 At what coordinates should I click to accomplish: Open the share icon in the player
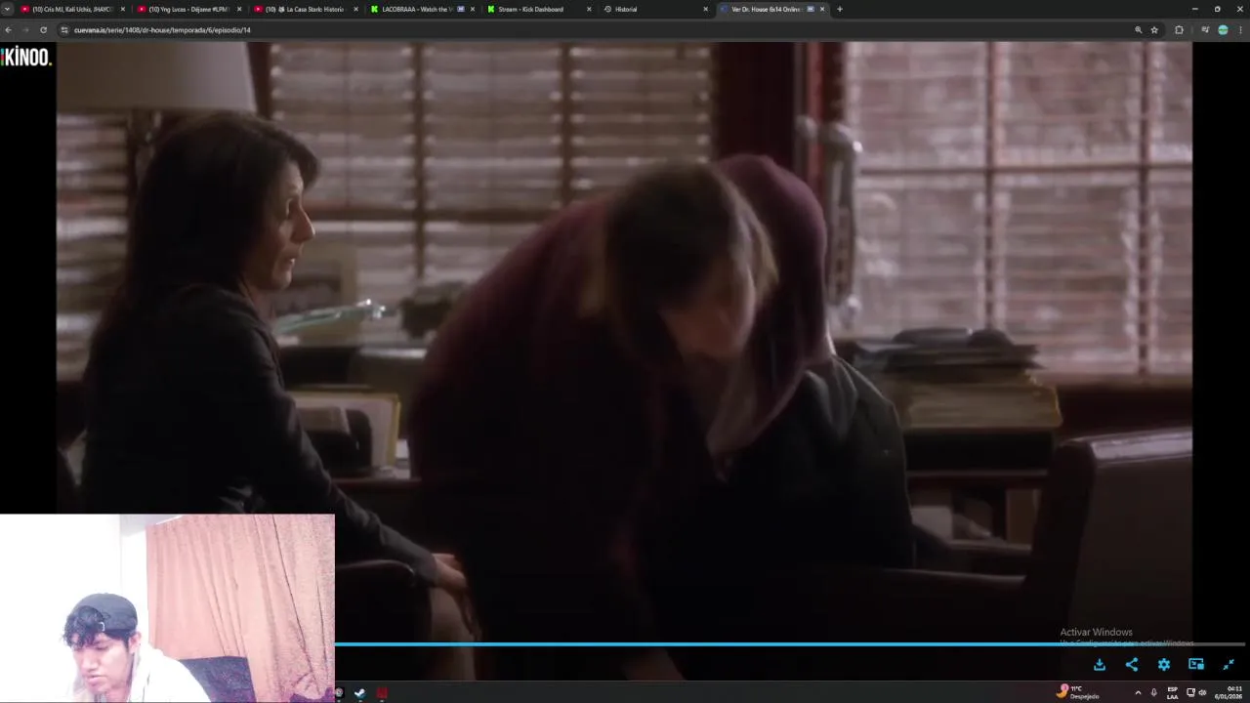tap(1132, 664)
